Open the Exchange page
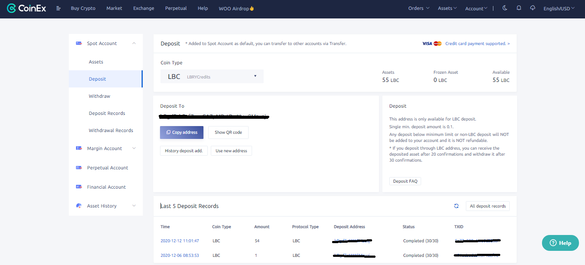 click(144, 8)
